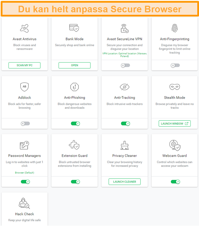Viewport: 199px width, 232px height.
Task: Click the Anti-Tracking title text
Action: [124, 98]
